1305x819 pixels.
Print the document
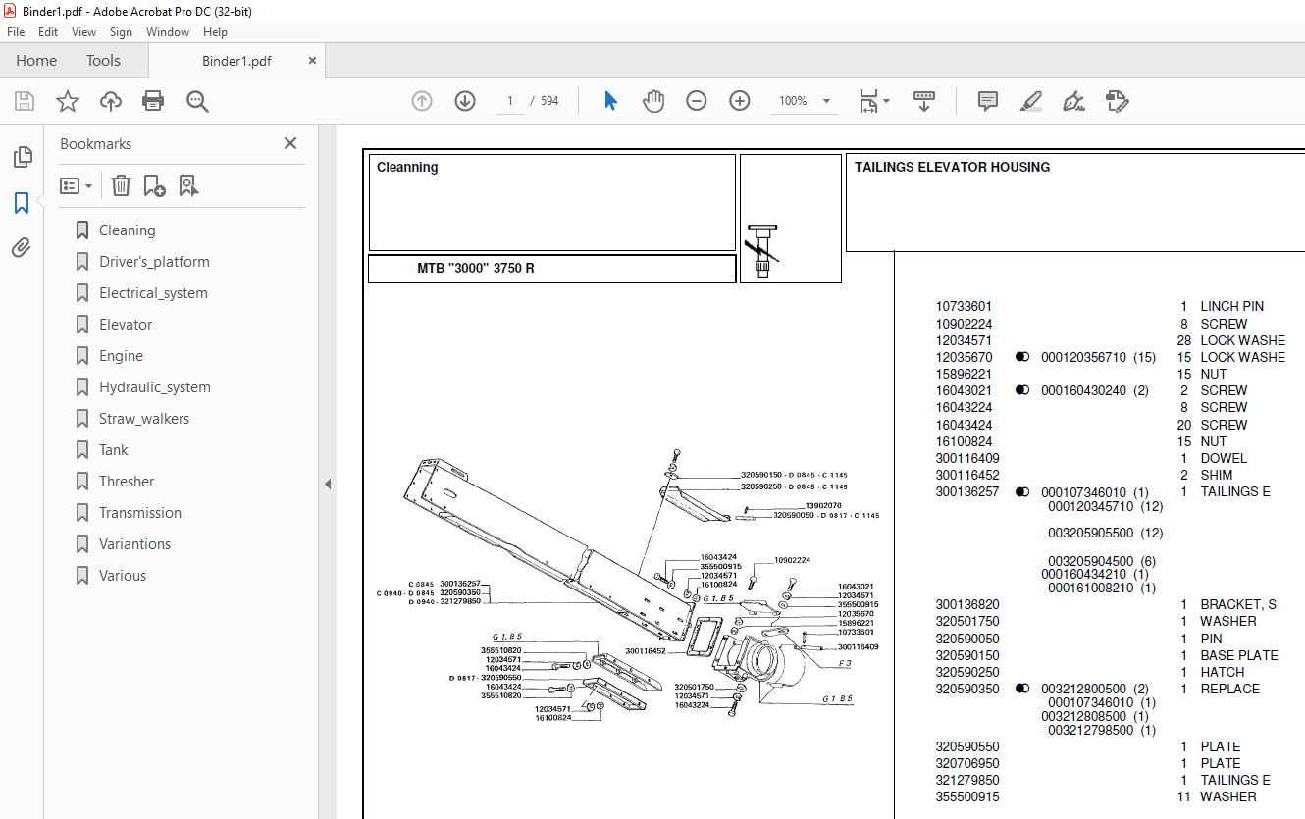(153, 101)
